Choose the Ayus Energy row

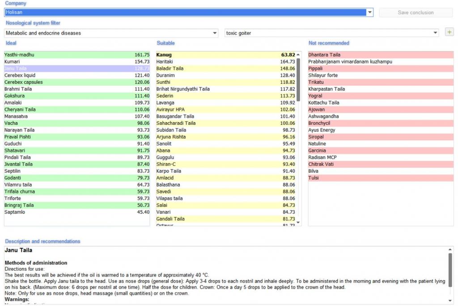point(381,130)
